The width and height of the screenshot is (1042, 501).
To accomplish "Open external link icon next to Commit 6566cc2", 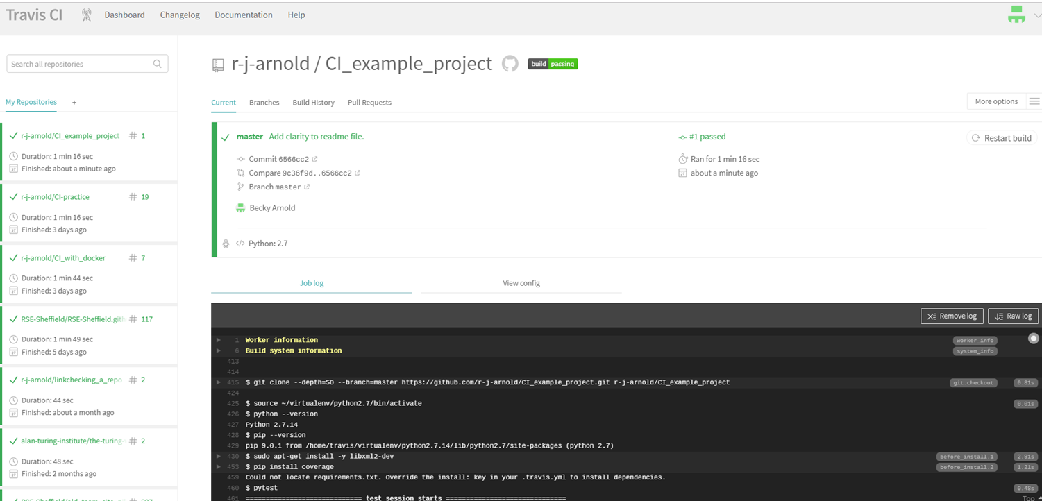I will (x=314, y=159).
